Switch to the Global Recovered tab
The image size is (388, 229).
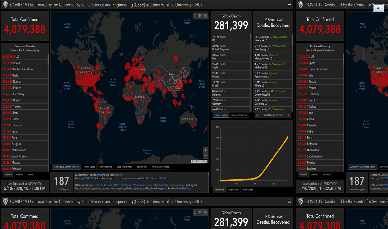click(239, 115)
